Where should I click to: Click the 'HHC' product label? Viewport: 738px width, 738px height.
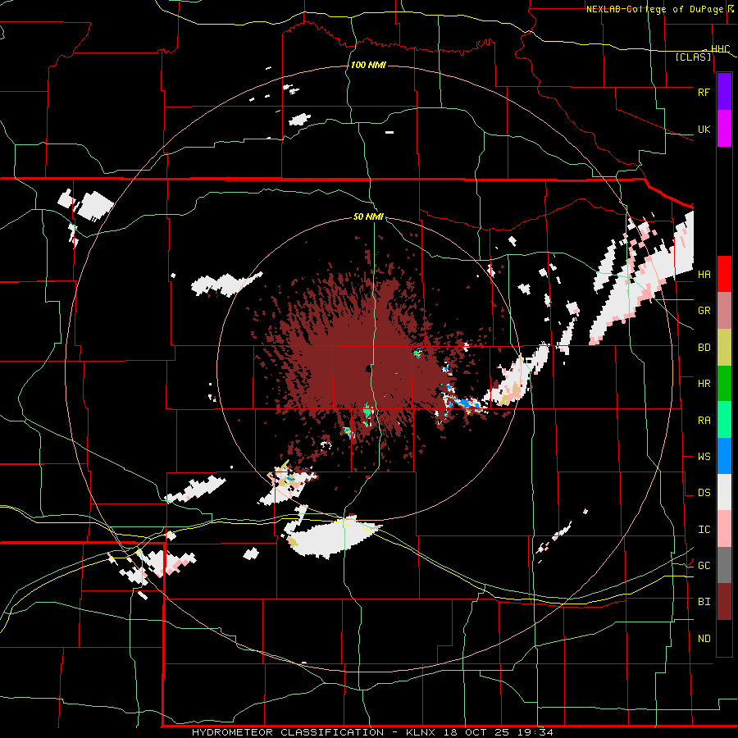tap(720, 49)
